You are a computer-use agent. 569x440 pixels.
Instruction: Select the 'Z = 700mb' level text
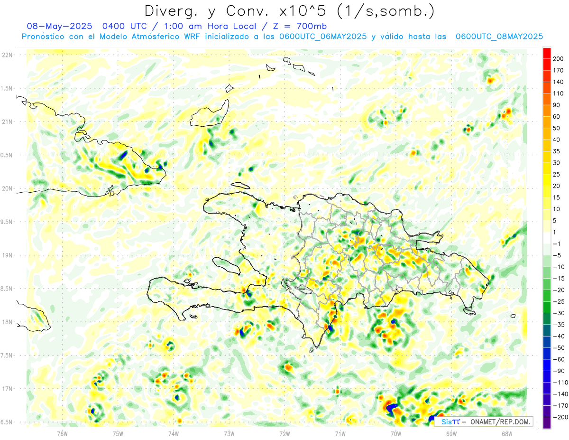pos(300,26)
